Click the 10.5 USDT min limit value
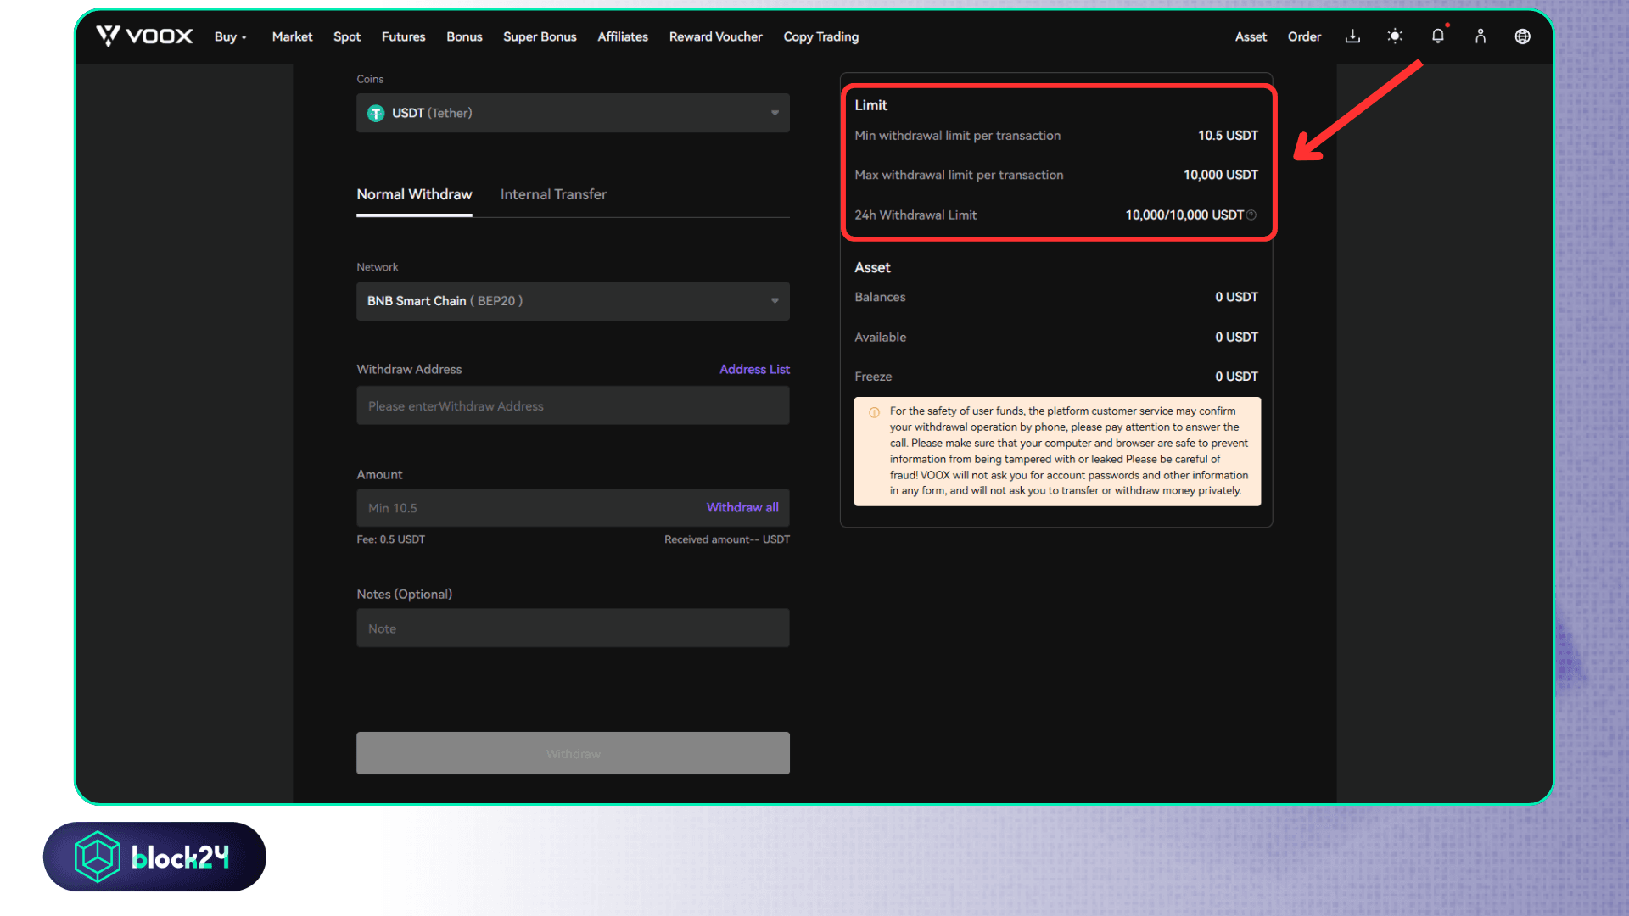This screenshot has height=916, width=1629. [1228, 136]
